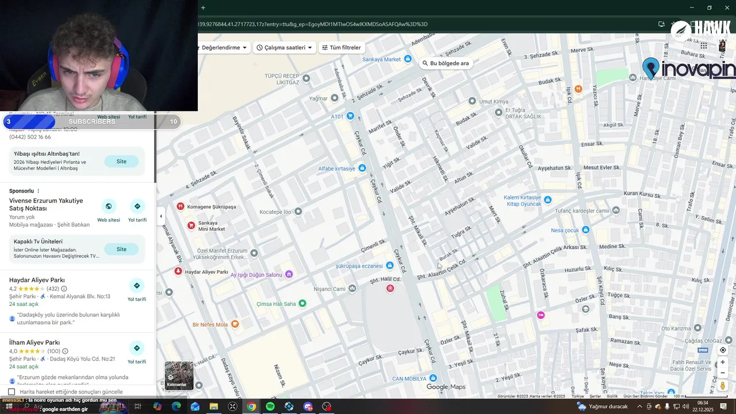This screenshot has height=414, width=736.
Task: Click the Er Tuğra Ortak Sağlık pin
Action: coord(499,113)
